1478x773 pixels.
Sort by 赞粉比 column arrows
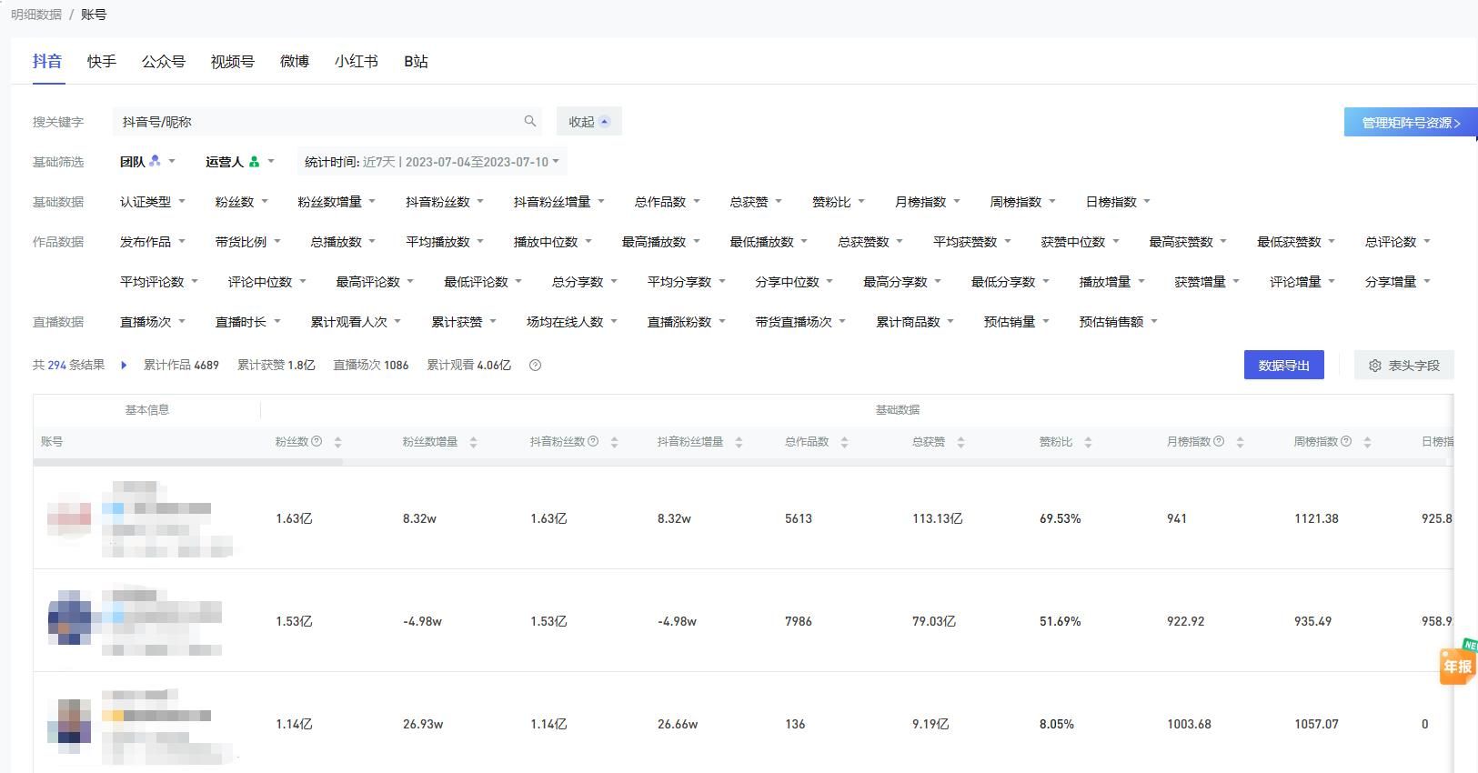click(1088, 442)
